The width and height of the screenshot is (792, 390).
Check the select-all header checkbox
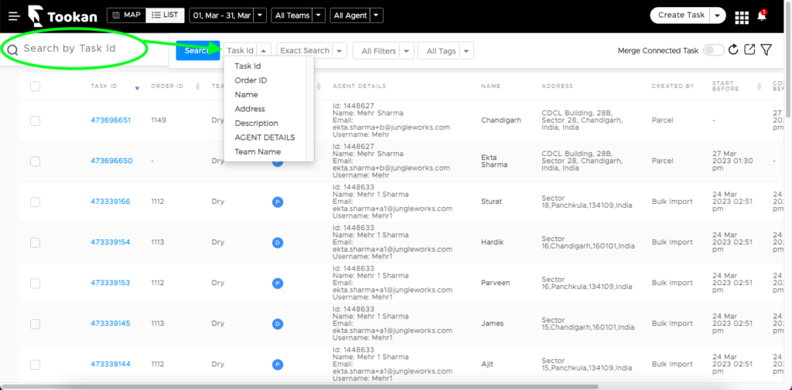[x=35, y=86]
